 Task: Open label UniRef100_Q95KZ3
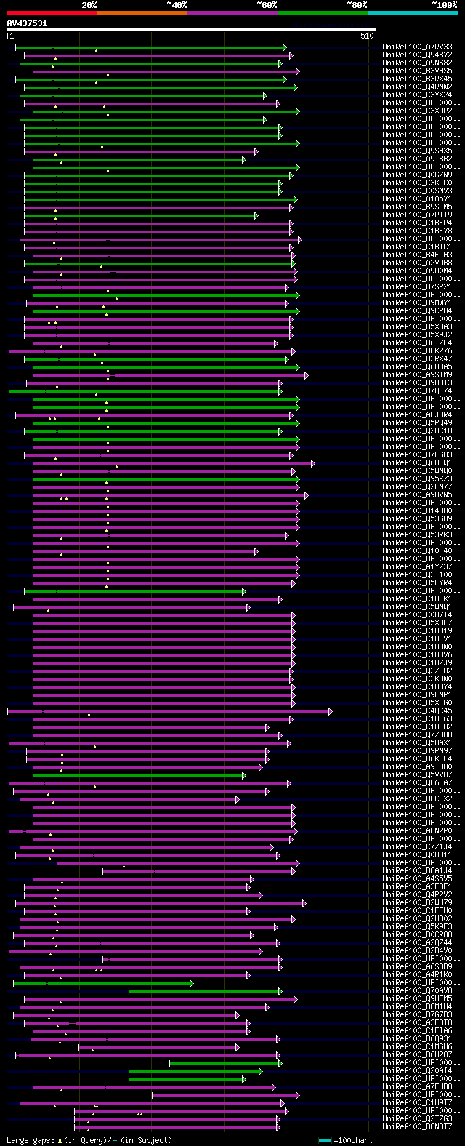pyautogui.click(x=417, y=479)
